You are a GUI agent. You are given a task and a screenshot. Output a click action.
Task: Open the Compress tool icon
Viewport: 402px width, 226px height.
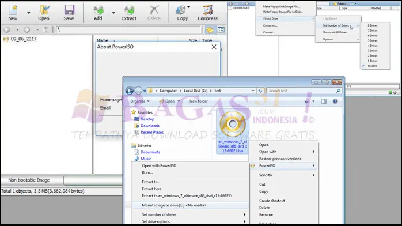pos(207,13)
